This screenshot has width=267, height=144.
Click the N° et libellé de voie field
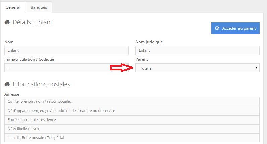coord(132,129)
